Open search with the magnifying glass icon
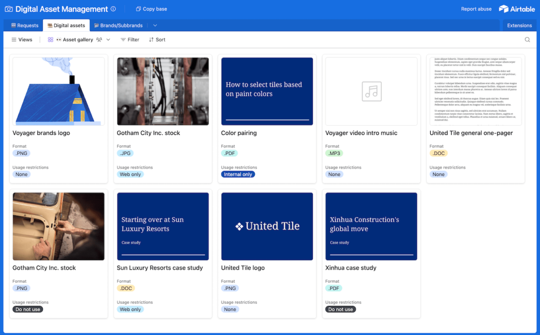 click(x=527, y=39)
